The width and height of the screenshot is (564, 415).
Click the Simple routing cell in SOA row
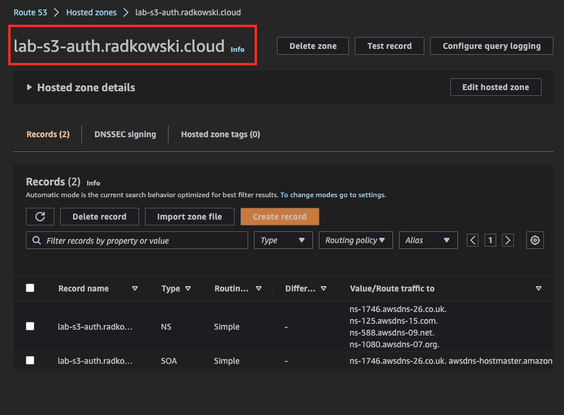tap(227, 361)
